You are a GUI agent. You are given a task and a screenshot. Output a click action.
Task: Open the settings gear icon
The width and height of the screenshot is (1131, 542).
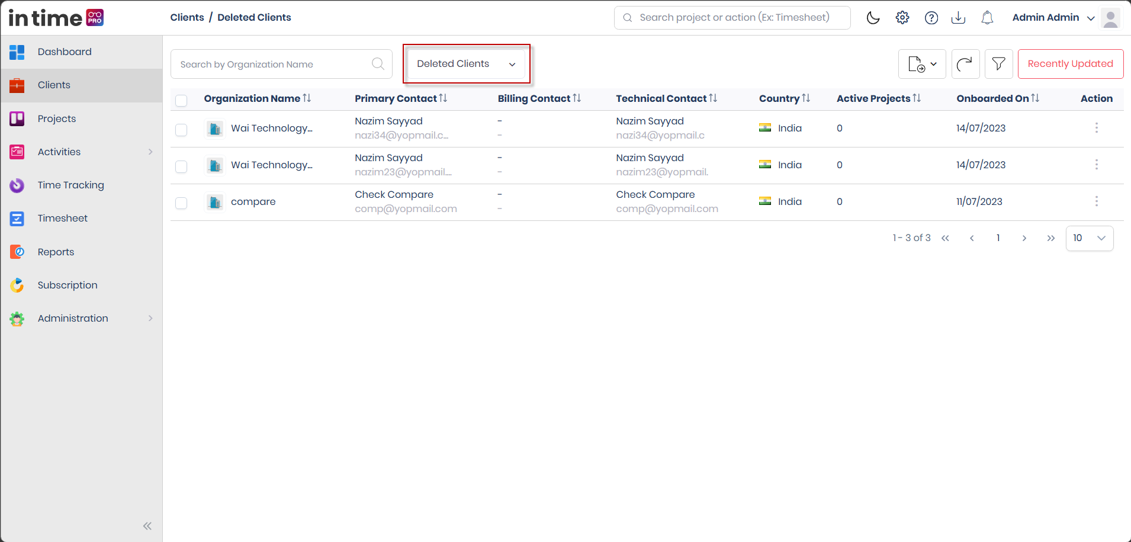902,18
